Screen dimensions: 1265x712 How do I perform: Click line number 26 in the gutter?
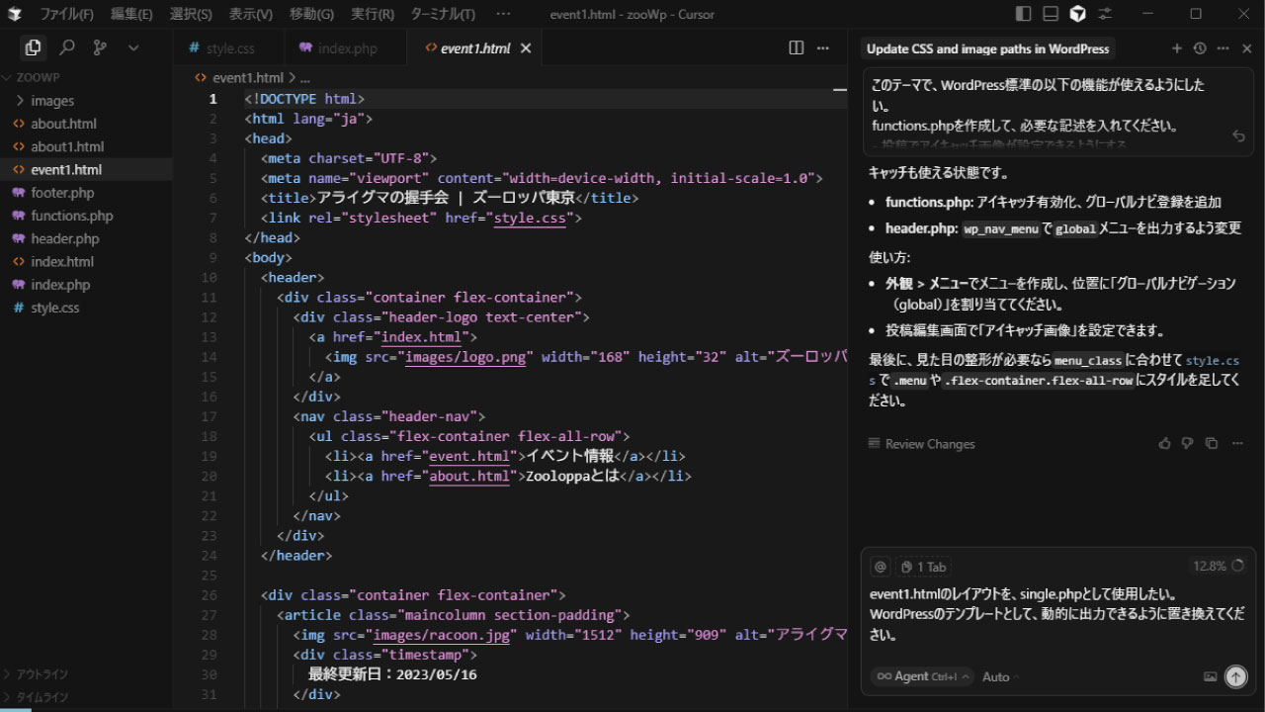click(x=209, y=595)
